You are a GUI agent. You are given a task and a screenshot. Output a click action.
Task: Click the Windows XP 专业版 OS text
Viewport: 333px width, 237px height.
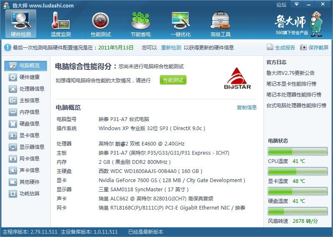(152, 128)
